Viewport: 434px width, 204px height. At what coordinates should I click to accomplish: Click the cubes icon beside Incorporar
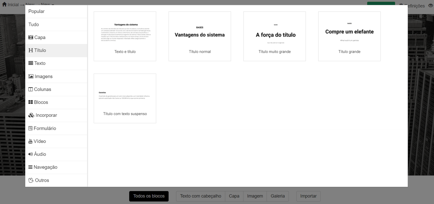coord(31,115)
